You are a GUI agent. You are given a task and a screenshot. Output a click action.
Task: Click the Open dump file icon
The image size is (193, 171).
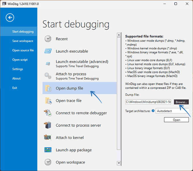48,88
